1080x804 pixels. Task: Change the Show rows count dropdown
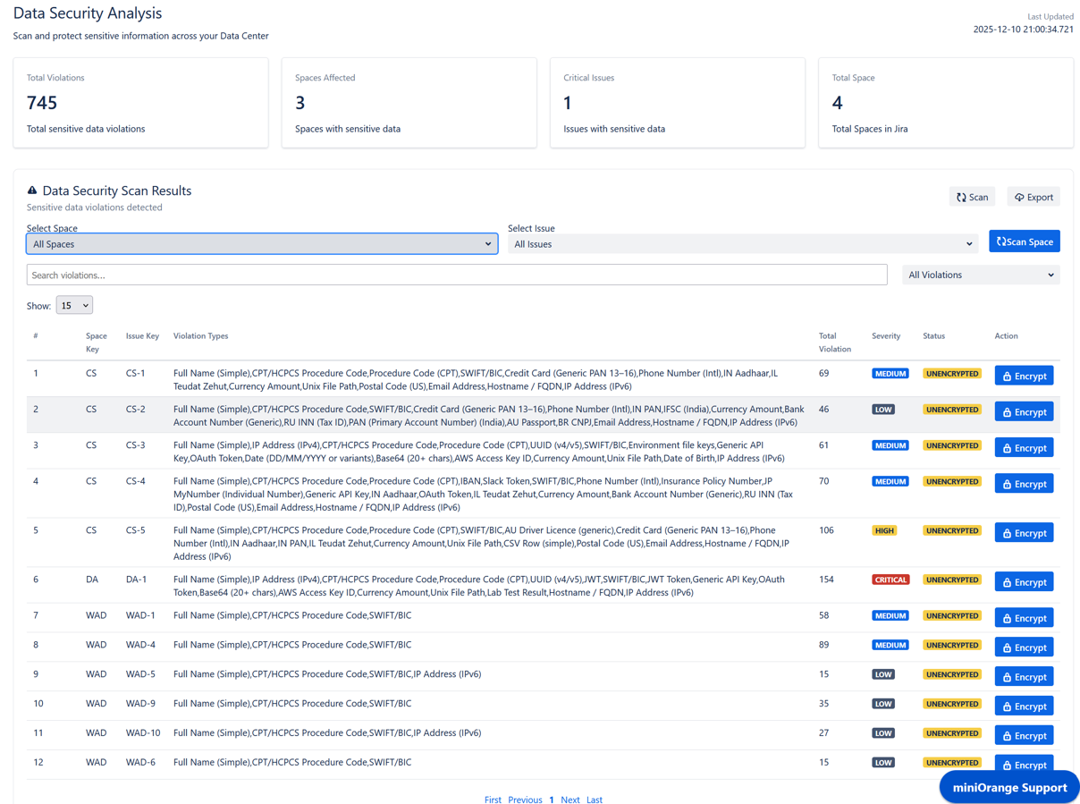tap(74, 306)
